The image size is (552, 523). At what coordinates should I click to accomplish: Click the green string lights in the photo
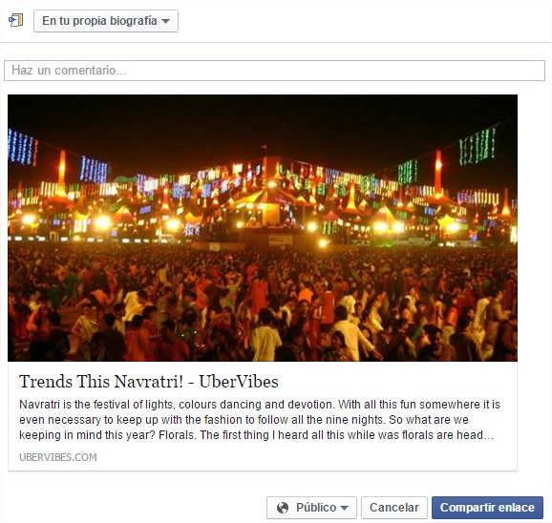(x=477, y=146)
